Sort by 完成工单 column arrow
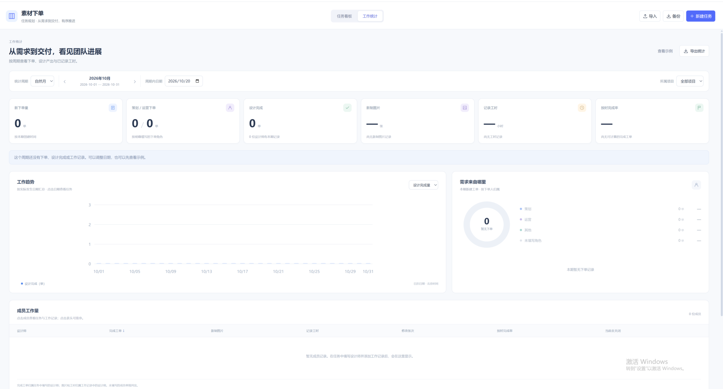The image size is (723, 389). [124, 331]
